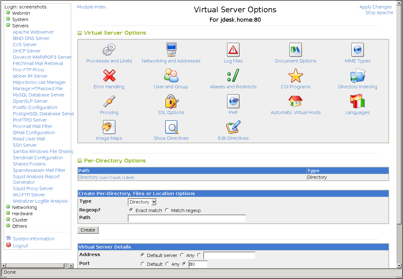The width and height of the screenshot is (403, 279).
Task: Expand the Others category
Action: [8, 226]
